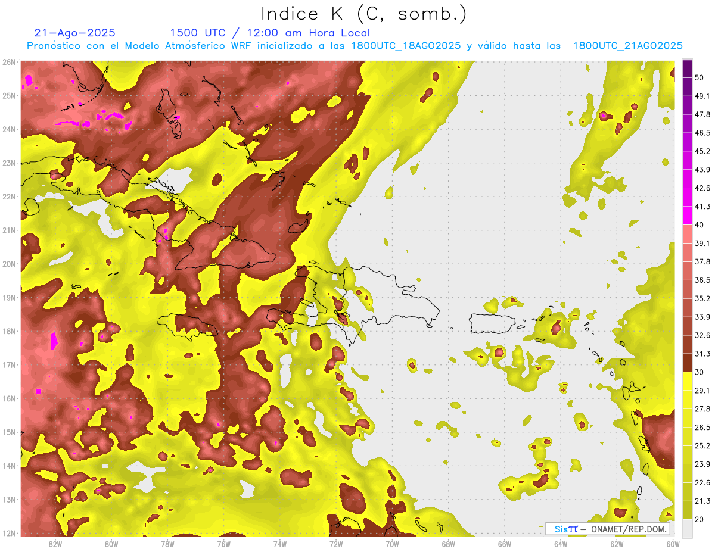This screenshot has width=715, height=552.
Task: Click the colorbar value 33.9
Action: [702, 317]
